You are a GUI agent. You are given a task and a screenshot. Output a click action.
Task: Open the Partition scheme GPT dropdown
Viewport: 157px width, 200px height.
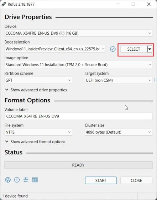pyautogui.click(x=38, y=80)
